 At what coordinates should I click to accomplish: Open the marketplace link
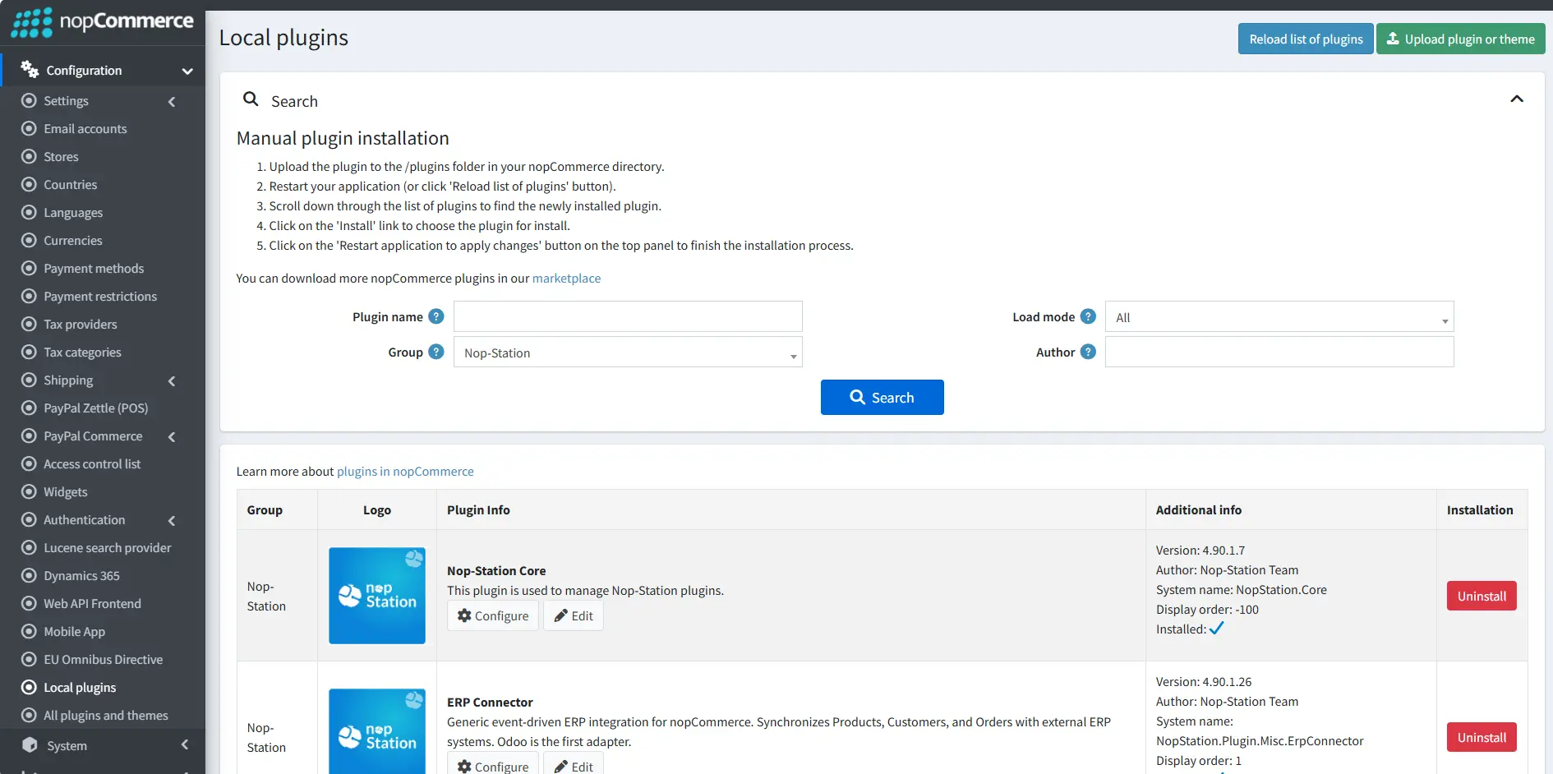(566, 278)
